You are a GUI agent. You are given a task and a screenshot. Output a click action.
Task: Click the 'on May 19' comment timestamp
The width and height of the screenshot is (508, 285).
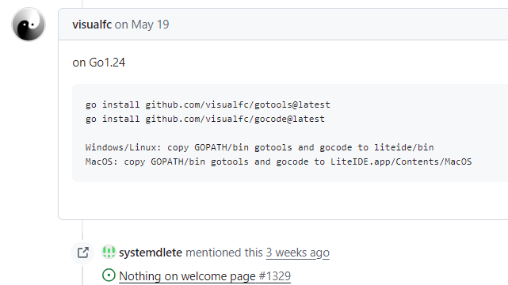click(142, 25)
